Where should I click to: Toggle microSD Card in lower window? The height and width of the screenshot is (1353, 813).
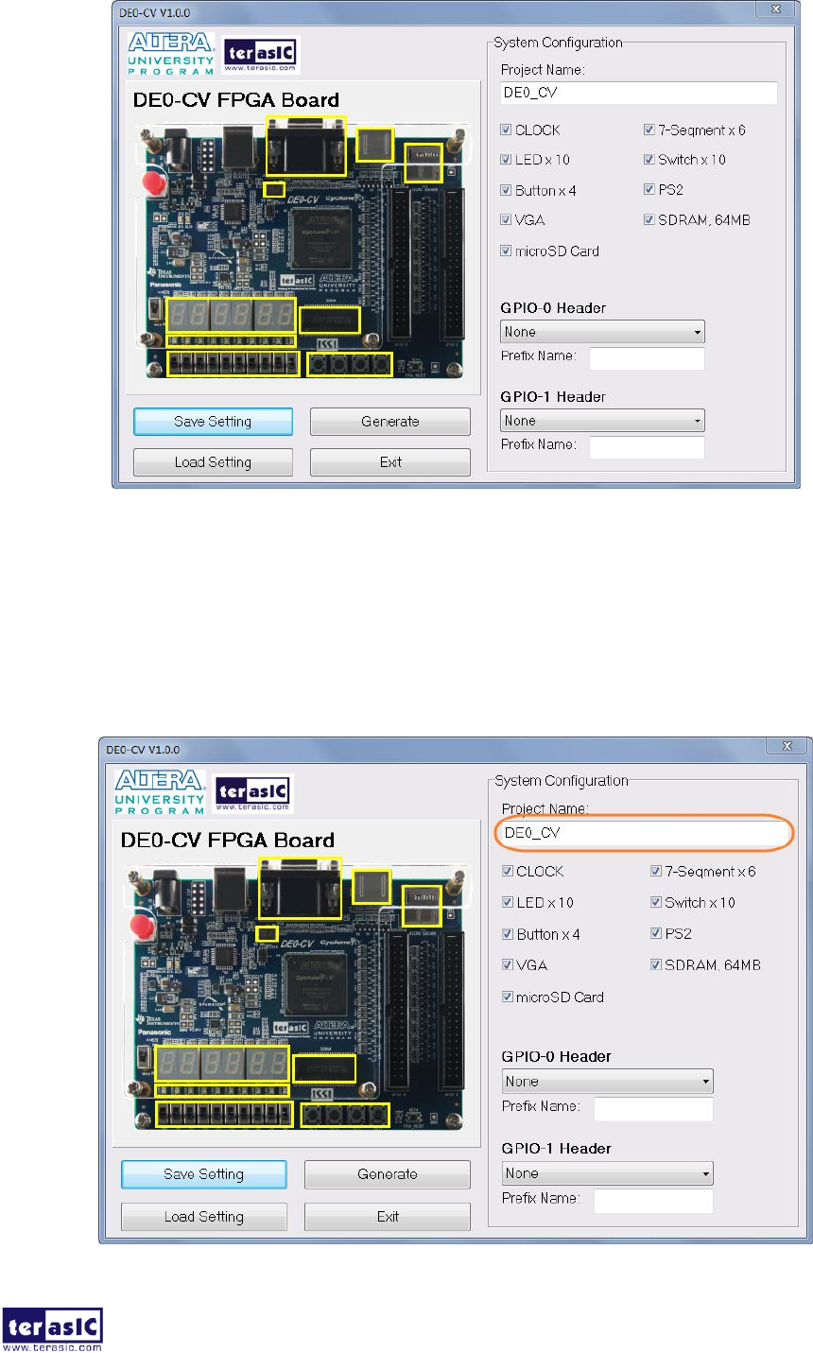point(508,997)
